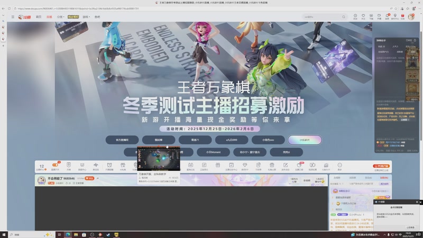This screenshot has width=423, height=238.
Task: Toggle the orange broadcast switch
Action: 55,166
